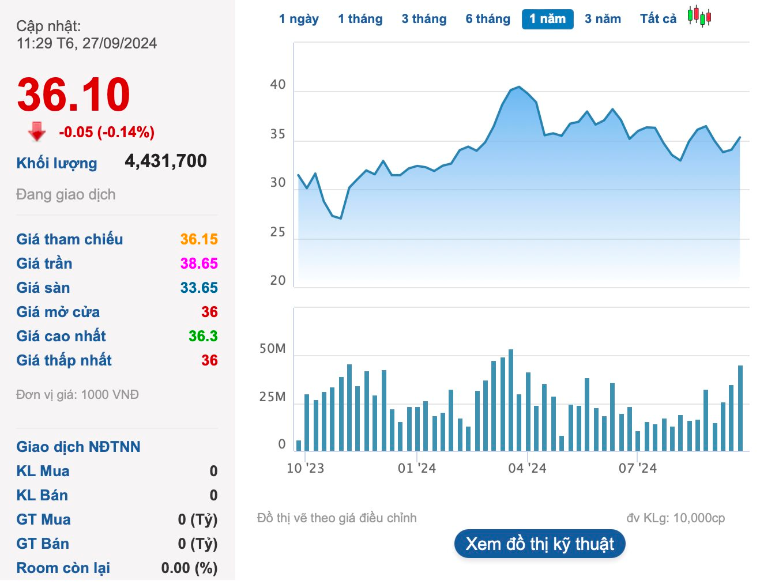Click the 'đv KLg: 10,000cp' unit note

coord(675,518)
